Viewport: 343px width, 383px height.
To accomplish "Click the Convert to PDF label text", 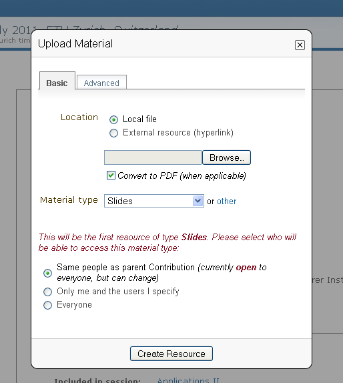I will coord(182,175).
